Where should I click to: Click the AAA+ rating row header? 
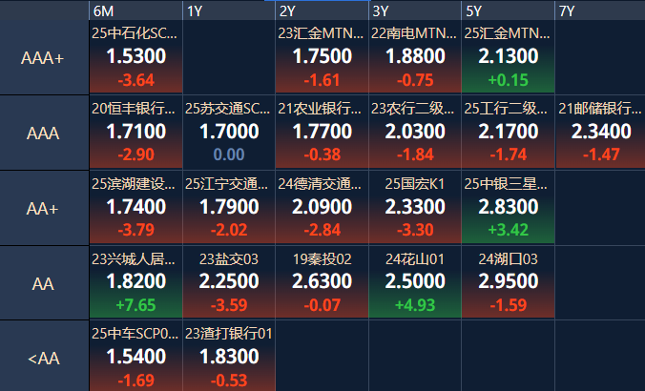coord(43,58)
